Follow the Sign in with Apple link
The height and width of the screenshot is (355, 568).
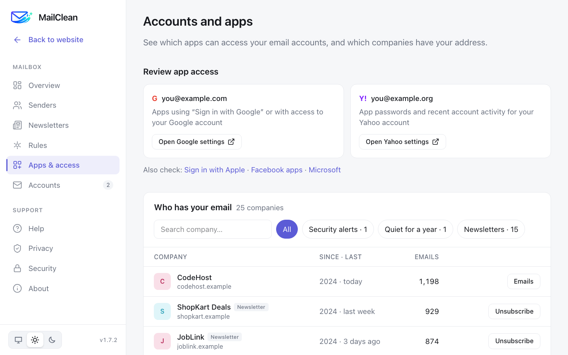click(215, 170)
